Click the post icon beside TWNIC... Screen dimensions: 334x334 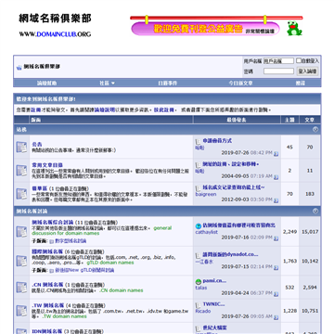click(x=198, y=305)
